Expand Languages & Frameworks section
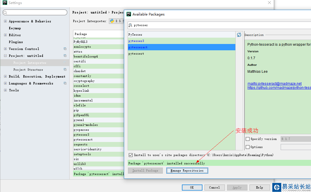Screen dimensions: 311x192 click(5, 83)
